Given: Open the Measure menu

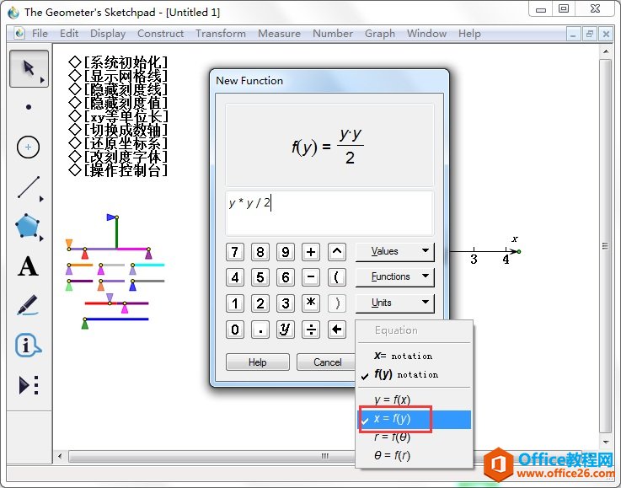Looking at the screenshot, I should click(279, 34).
